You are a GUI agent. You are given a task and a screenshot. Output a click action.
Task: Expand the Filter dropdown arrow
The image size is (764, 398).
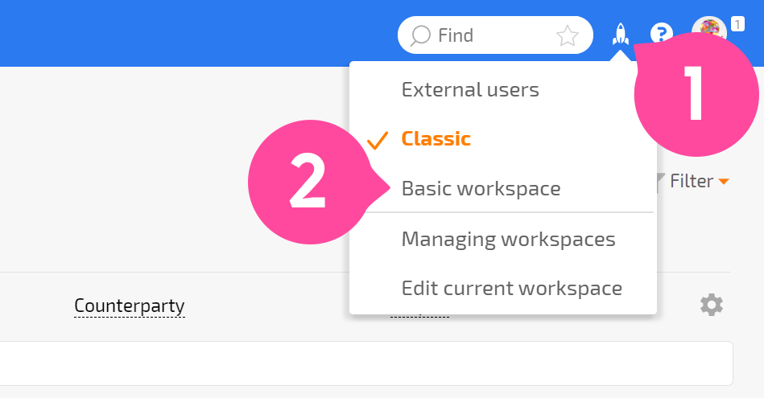(724, 182)
